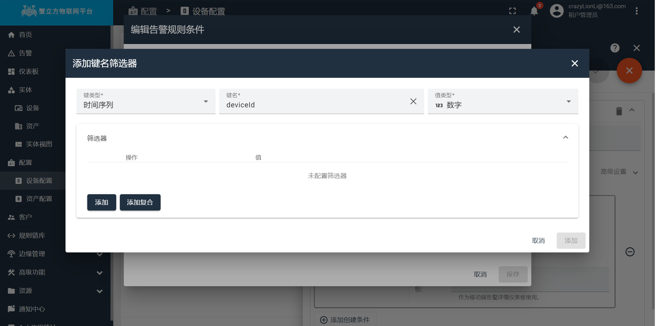Viewport: 656px width, 326px height.
Task: Click the user avatar icon
Action: pyautogui.click(x=557, y=11)
